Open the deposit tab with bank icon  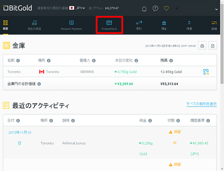click(164, 25)
